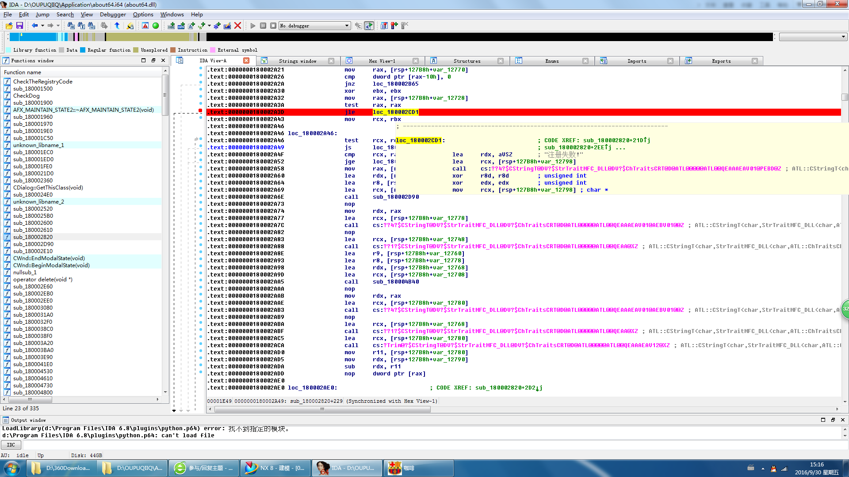
Task: Click the External symbol legend color swatch
Action: click(213, 50)
